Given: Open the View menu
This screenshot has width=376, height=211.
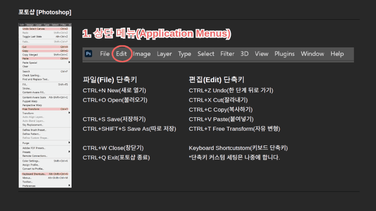Looking at the screenshot, I should coord(262,54).
